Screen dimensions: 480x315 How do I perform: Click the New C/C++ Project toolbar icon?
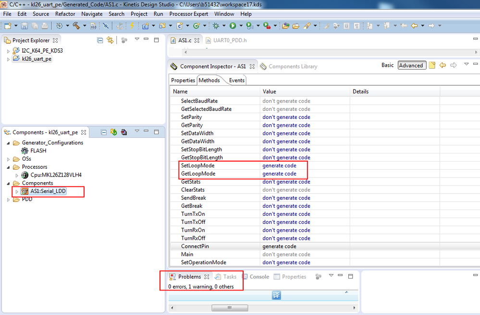(146, 26)
